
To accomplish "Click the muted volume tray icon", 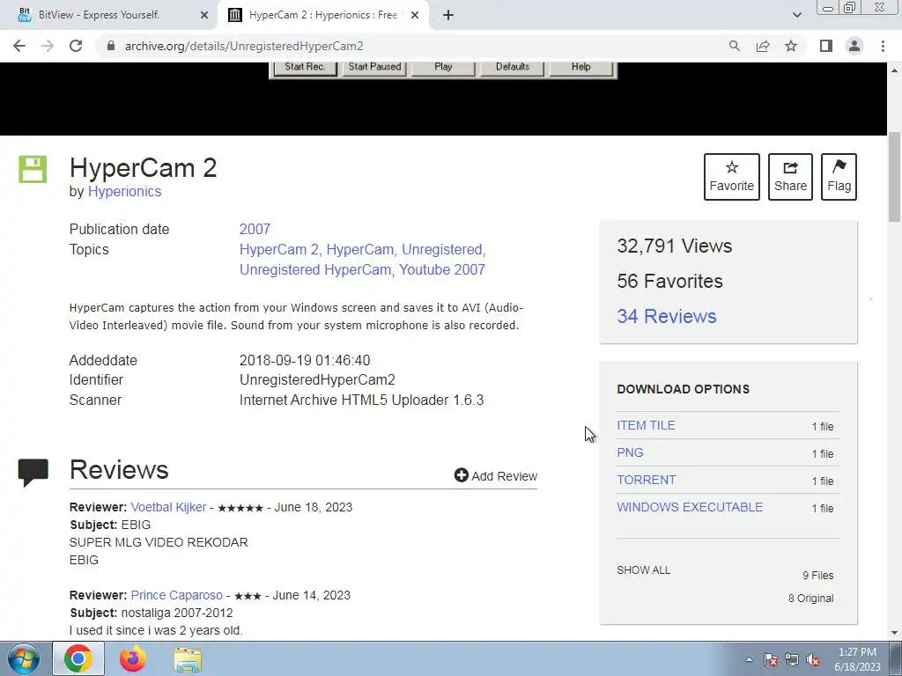I will 813,659.
